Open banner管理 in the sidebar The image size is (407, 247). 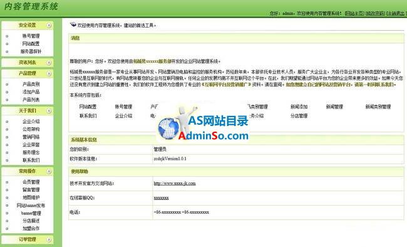pyautogui.click(x=31, y=213)
